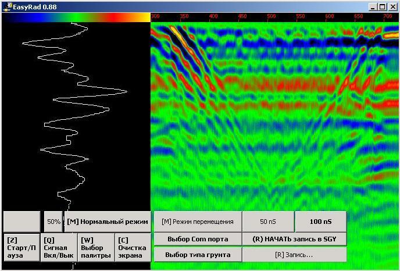The height and width of the screenshot is (271, 400).
Task: Click the 400 mark on the ruler
Action: (x=213, y=17)
